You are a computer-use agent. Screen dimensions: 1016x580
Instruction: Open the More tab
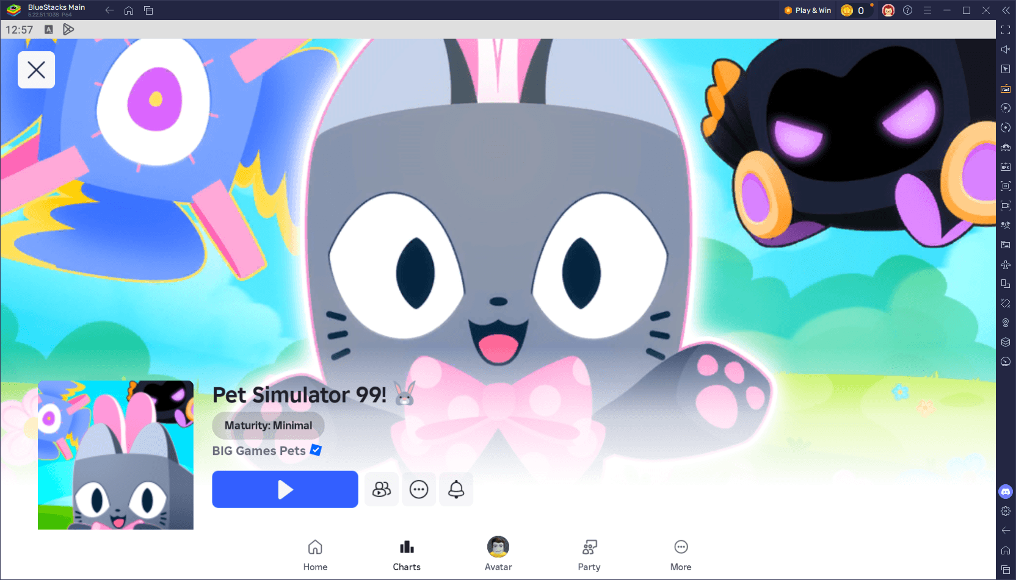pos(681,556)
